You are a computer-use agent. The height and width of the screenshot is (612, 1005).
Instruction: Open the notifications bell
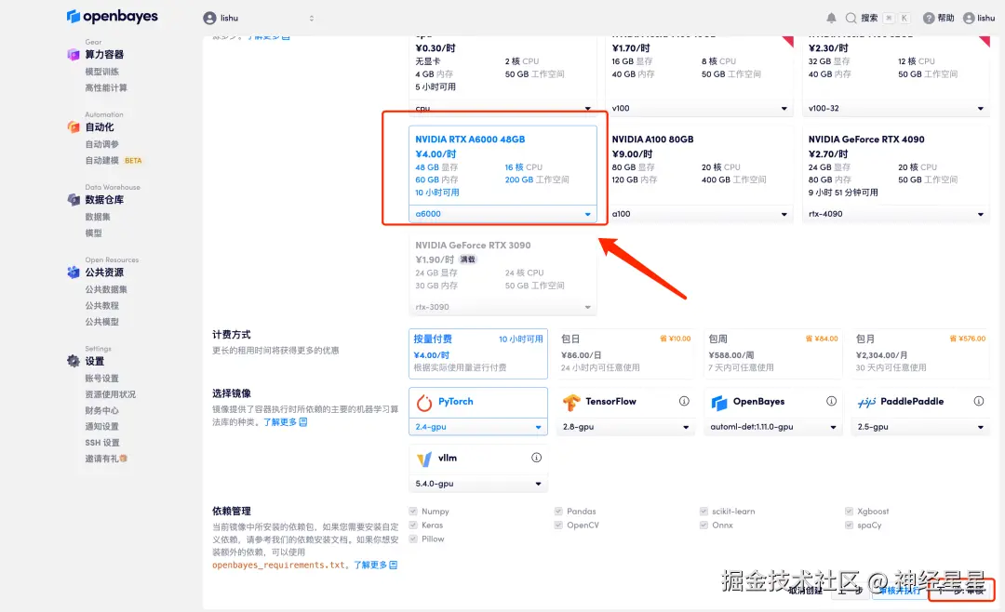click(831, 18)
